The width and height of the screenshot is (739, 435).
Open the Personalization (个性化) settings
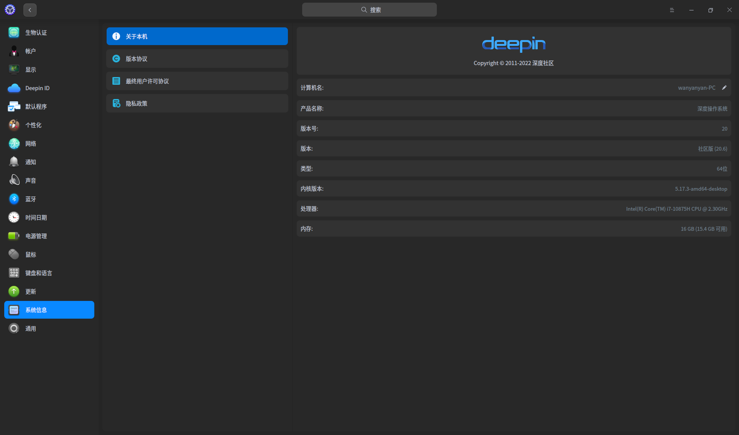[x=33, y=125]
